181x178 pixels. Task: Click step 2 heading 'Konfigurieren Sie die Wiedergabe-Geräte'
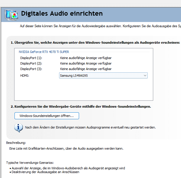point(81,107)
